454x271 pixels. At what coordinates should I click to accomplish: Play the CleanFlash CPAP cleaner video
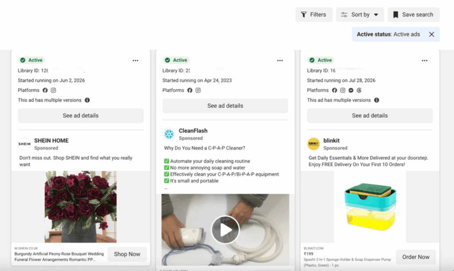[225, 230]
